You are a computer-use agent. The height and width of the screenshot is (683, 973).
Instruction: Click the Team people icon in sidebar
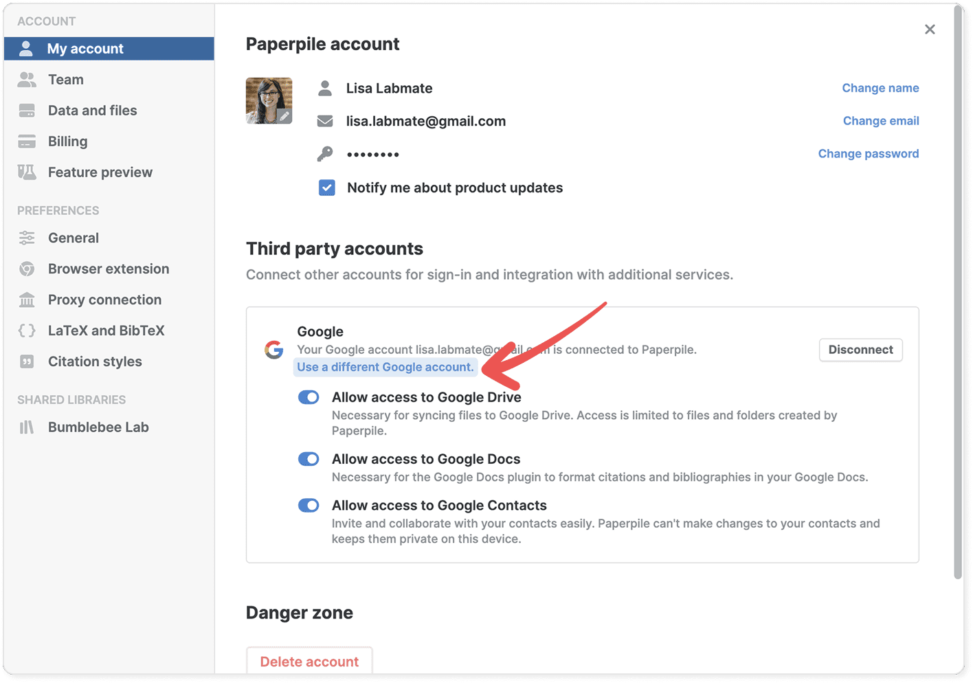click(27, 80)
